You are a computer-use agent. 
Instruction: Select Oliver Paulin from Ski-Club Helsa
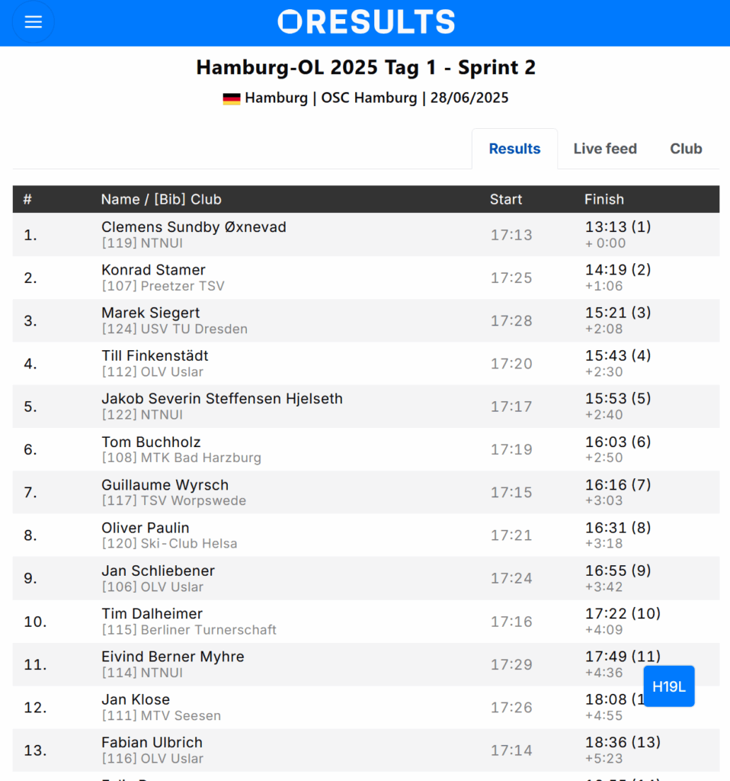tap(366, 535)
